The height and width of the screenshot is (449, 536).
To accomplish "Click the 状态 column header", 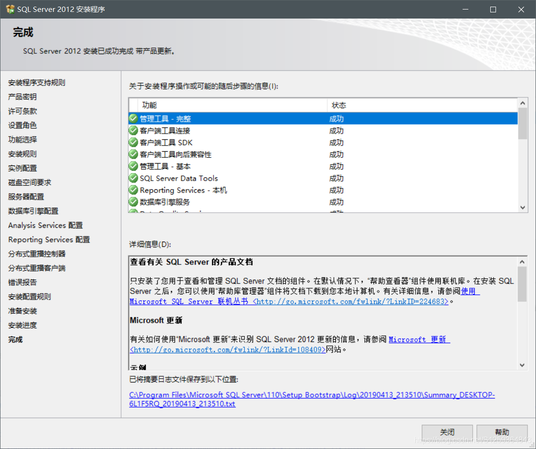I will coord(423,105).
